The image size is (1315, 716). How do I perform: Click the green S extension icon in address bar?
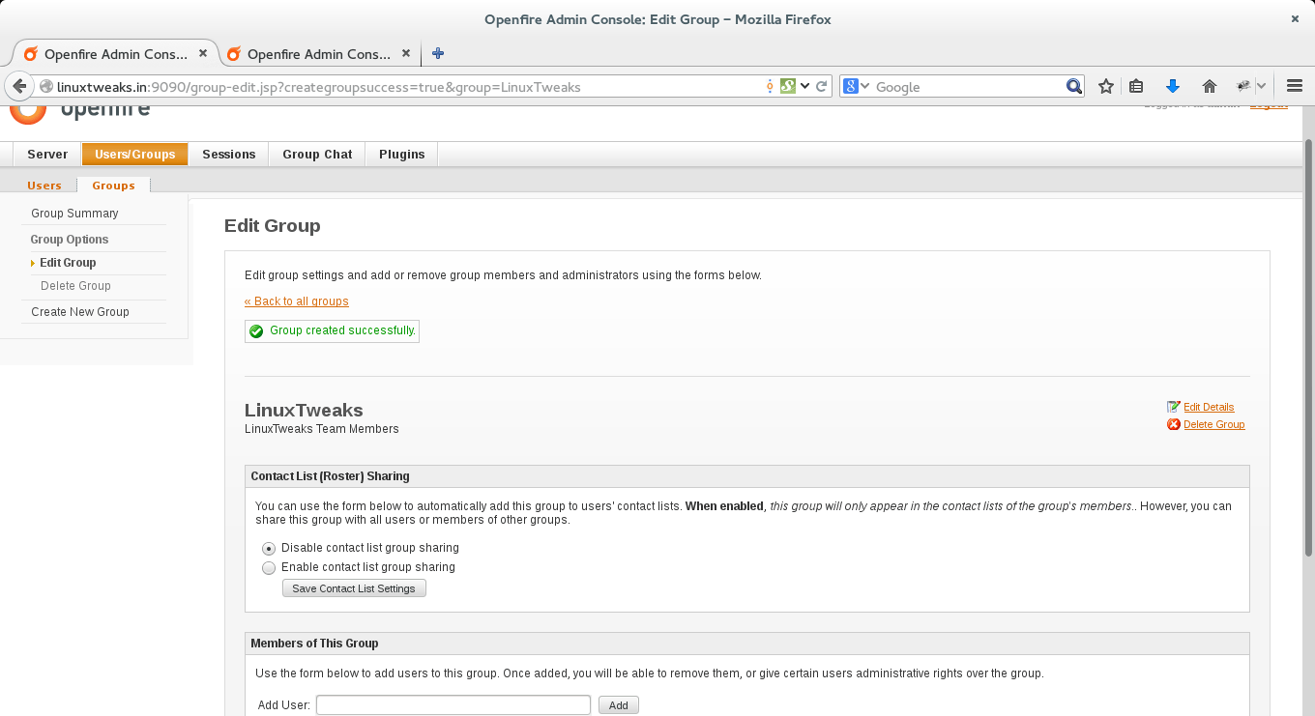click(x=787, y=87)
